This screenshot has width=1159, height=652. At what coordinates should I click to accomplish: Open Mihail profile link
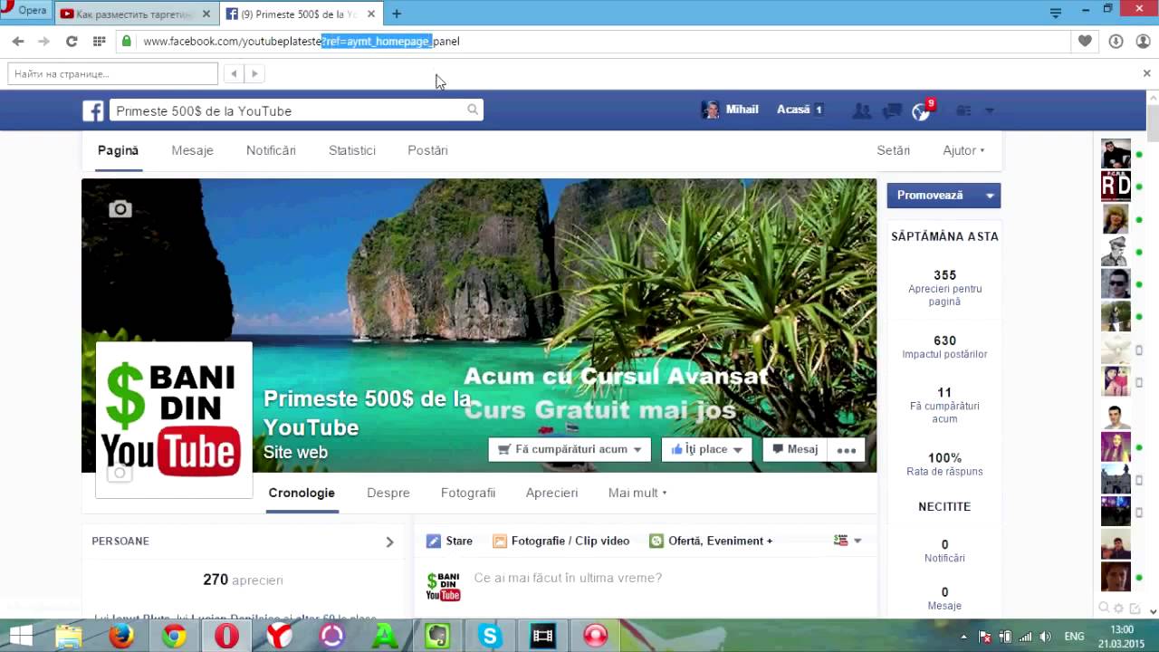click(x=730, y=110)
